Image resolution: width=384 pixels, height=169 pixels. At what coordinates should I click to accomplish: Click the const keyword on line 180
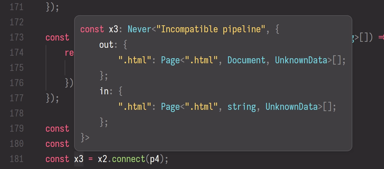(x=57, y=144)
